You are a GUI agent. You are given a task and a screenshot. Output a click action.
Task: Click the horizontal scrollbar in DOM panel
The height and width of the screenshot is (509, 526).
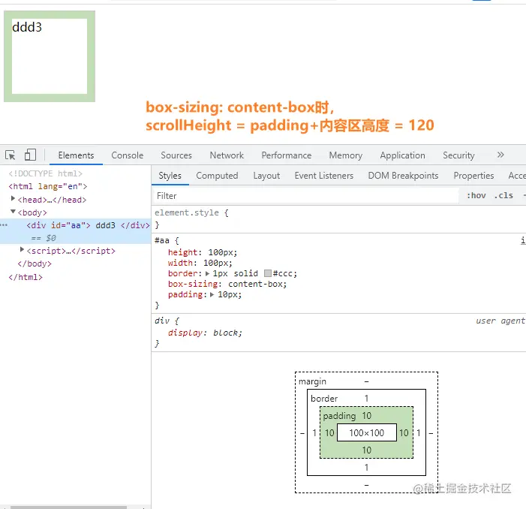pyautogui.click(x=68, y=507)
